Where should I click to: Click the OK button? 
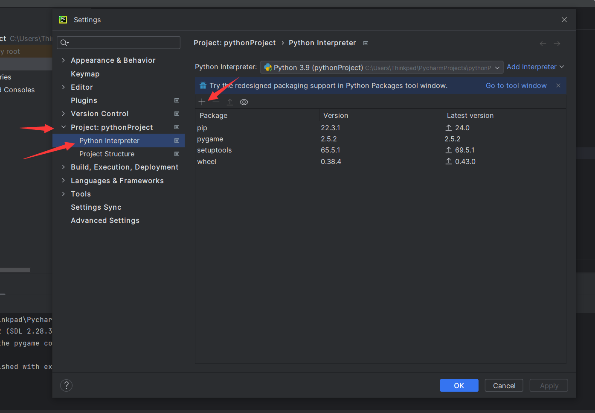click(x=459, y=386)
